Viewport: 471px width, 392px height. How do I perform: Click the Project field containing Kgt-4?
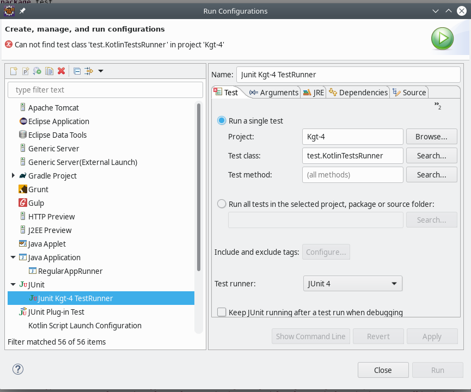pos(353,137)
